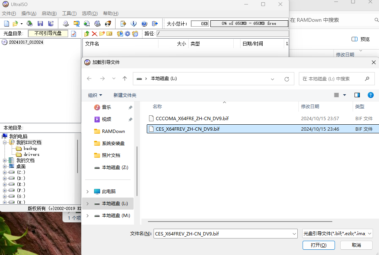Click the Back arrow in the file dialog
The width and height of the screenshot is (379, 255).
89,78
